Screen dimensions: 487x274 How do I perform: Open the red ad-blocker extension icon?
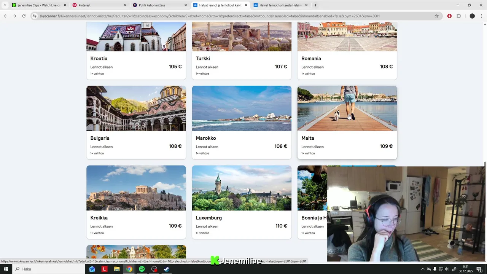(x=449, y=16)
